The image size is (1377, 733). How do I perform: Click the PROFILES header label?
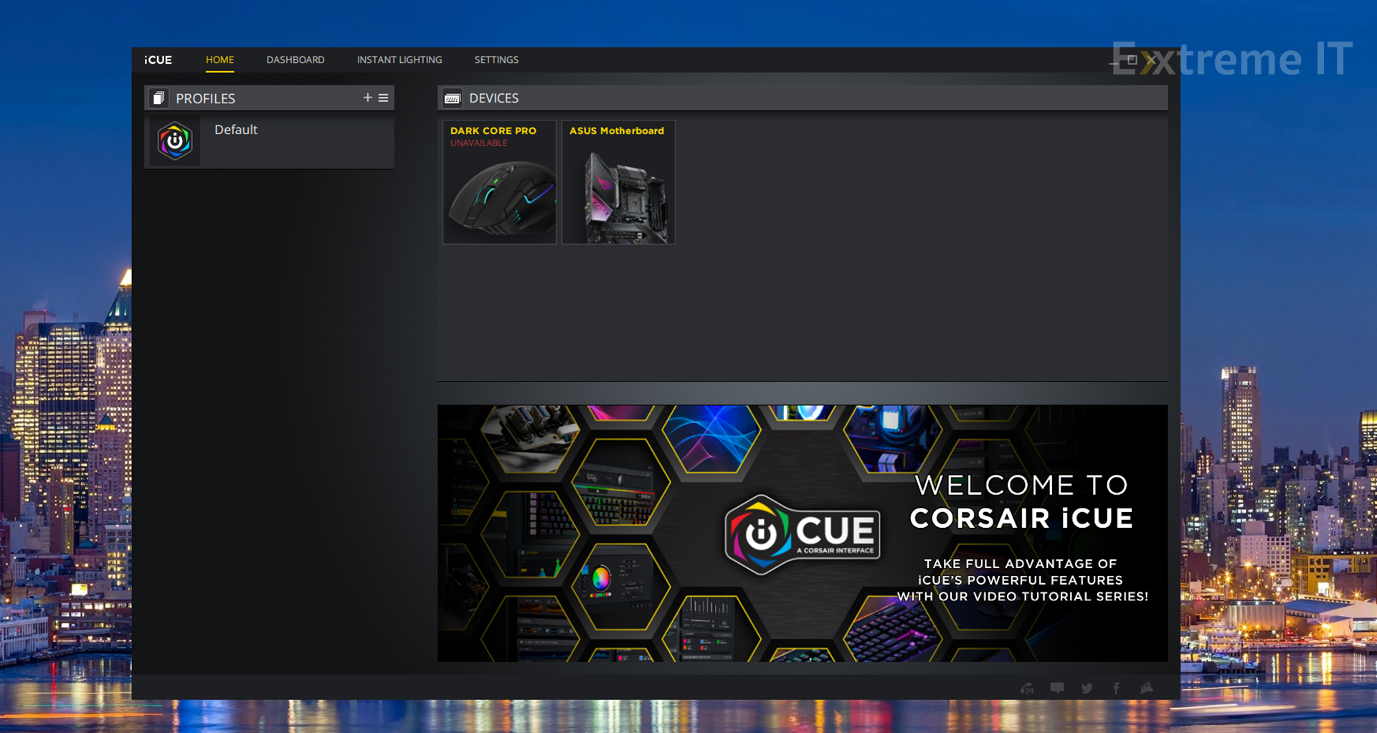coord(206,98)
